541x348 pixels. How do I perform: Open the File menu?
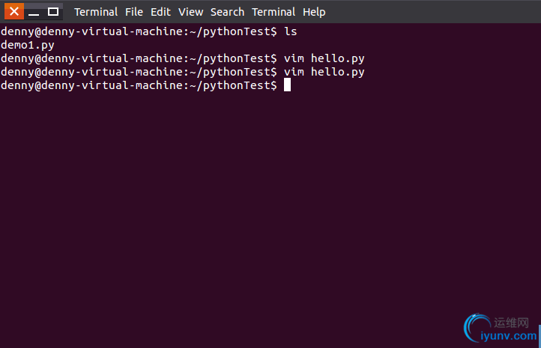click(x=134, y=12)
